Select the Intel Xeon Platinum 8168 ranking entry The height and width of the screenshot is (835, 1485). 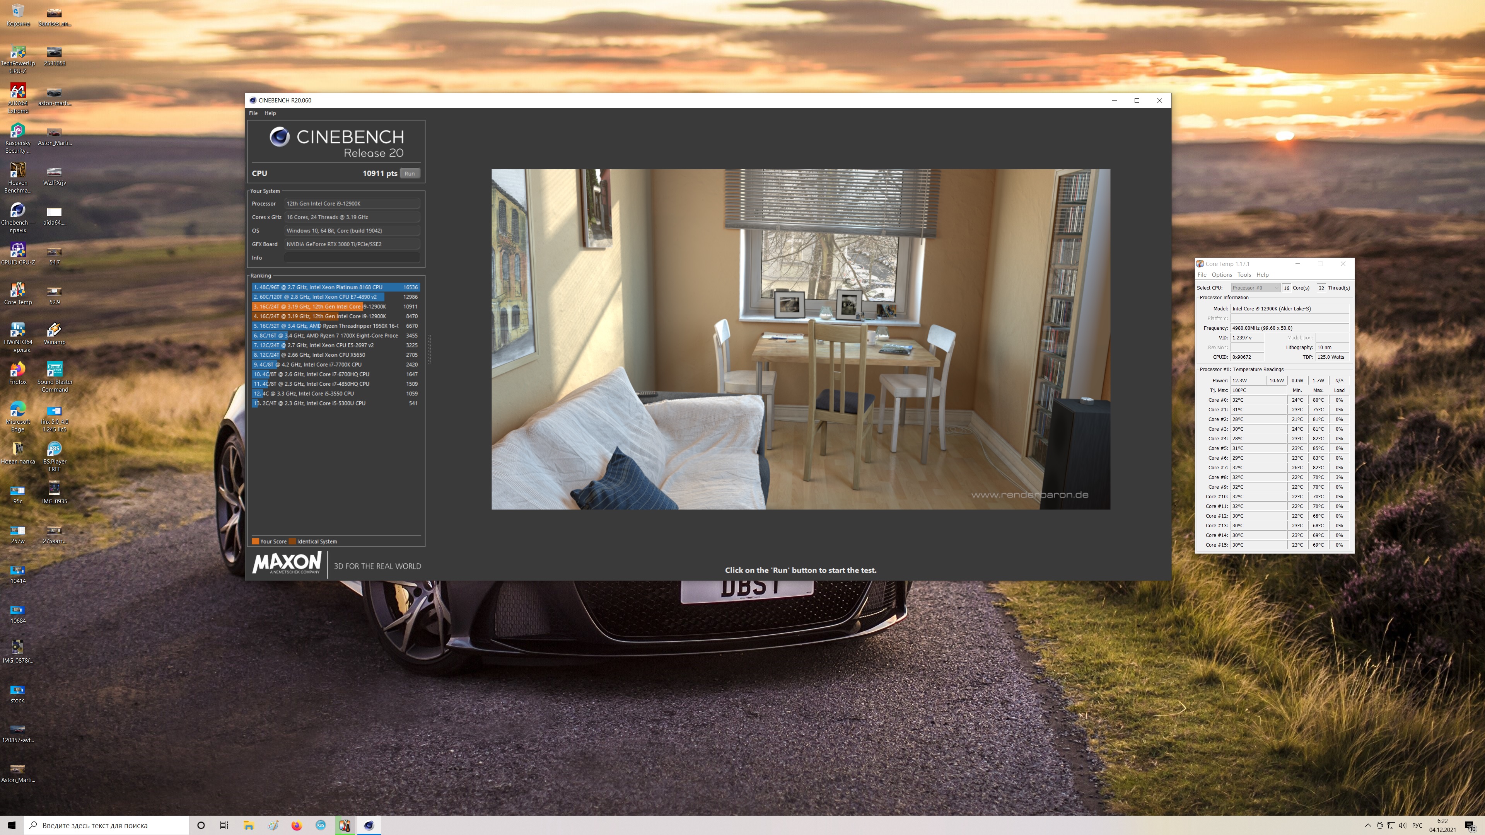[x=335, y=287]
